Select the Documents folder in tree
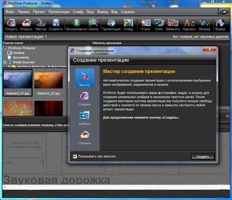The image size is (232, 200). [x=21, y=58]
